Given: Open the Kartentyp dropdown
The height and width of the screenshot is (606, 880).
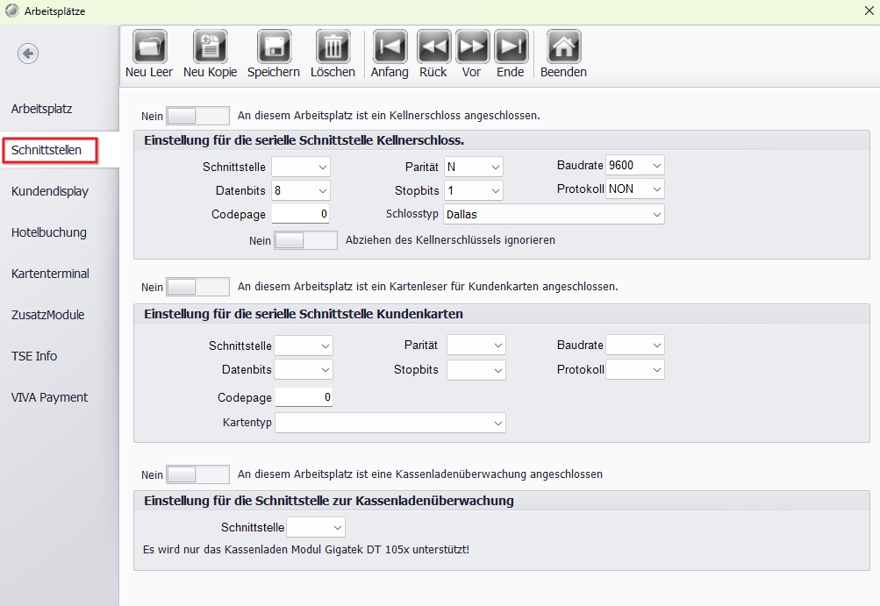Looking at the screenshot, I should click(x=390, y=423).
